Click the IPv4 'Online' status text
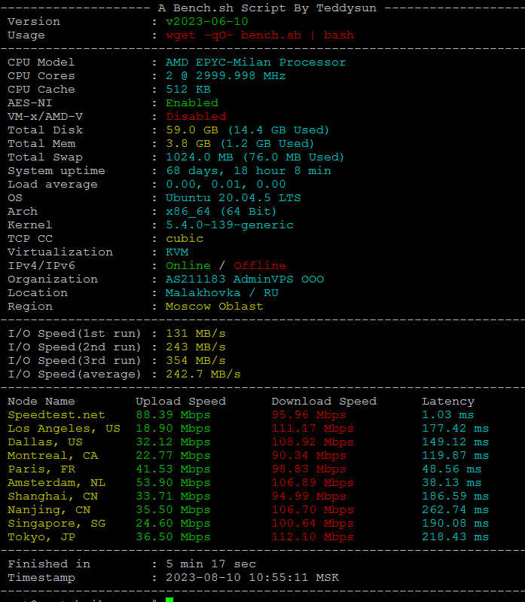Viewport: 525px width, 602px height. click(x=188, y=266)
